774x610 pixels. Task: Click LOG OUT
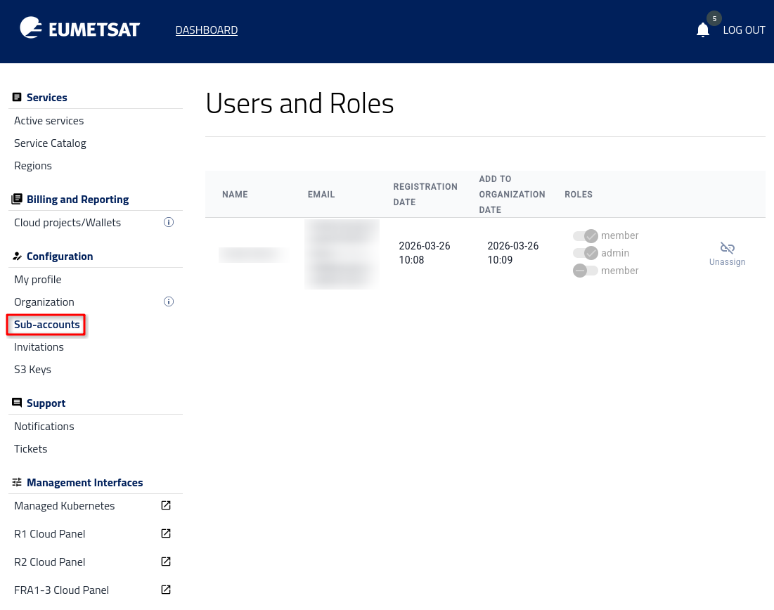(744, 30)
